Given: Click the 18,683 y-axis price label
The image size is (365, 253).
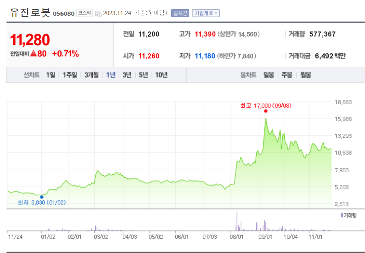Looking at the screenshot, I should (x=343, y=102).
